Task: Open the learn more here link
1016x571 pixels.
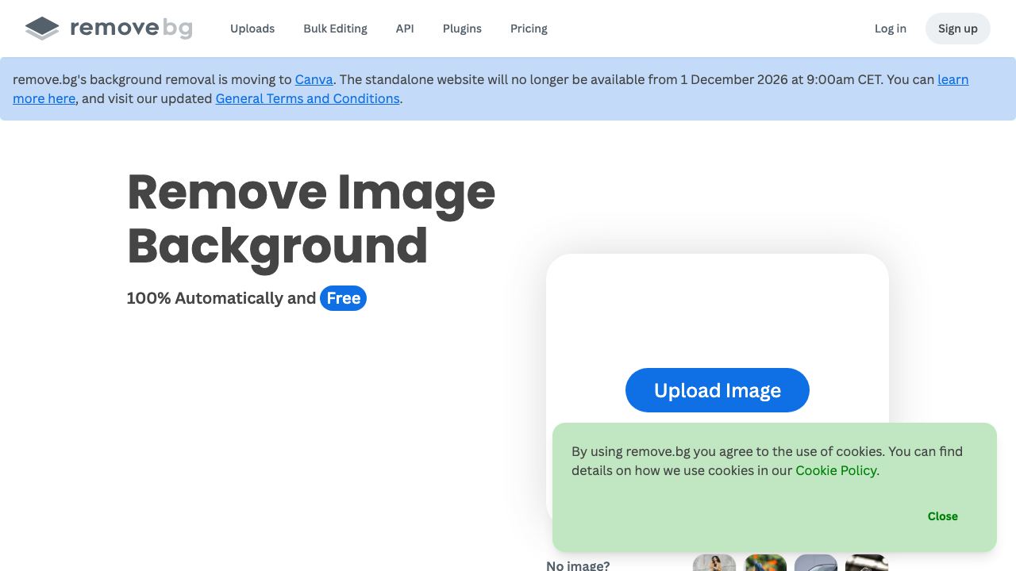Action: (953, 79)
